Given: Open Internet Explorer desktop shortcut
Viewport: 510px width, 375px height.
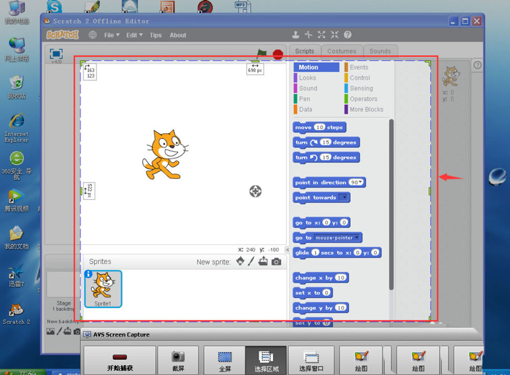Looking at the screenshot, I should coord(16,128).
